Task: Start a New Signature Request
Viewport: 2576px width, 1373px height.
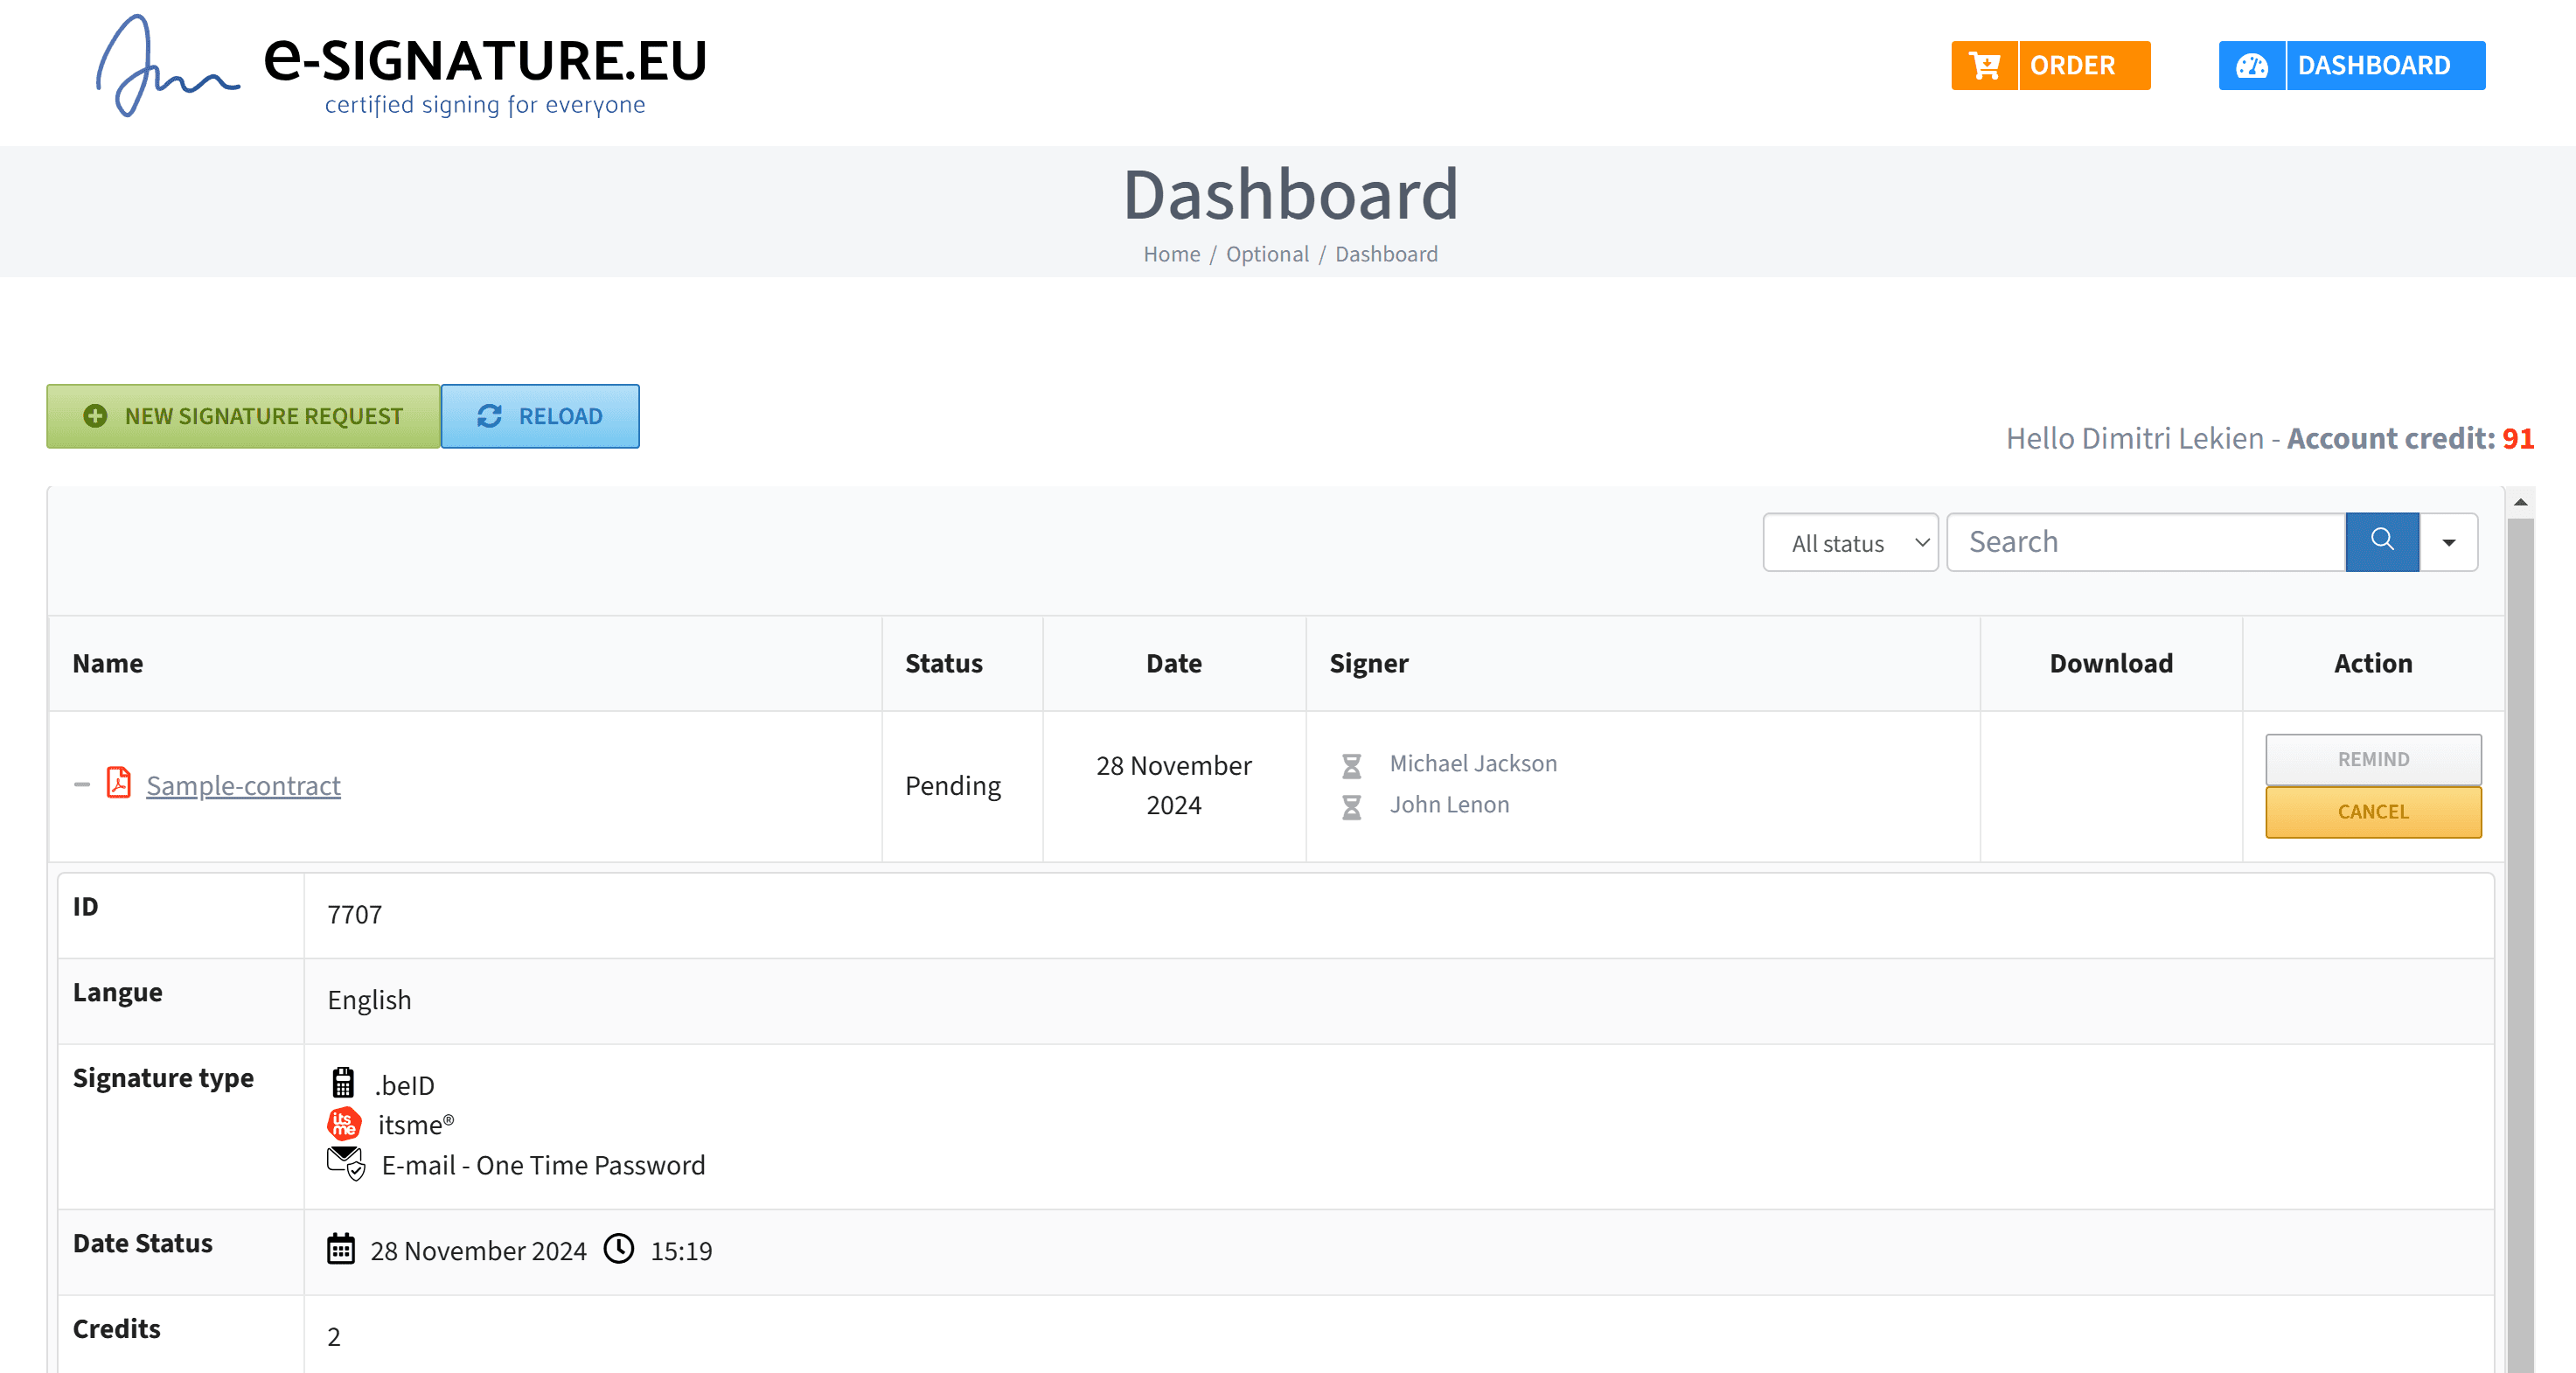Action: pos(243,416)
